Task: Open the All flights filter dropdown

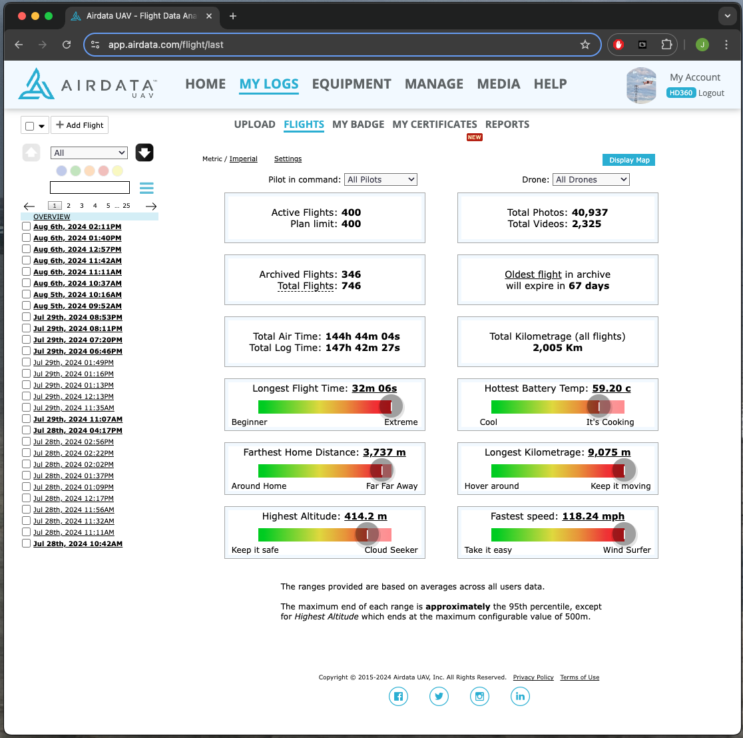Action: (89, 153)
